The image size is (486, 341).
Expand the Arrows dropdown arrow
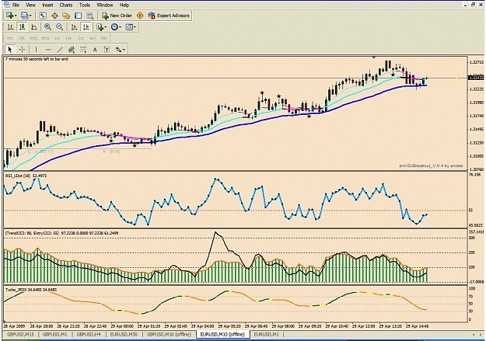(124, 50)
